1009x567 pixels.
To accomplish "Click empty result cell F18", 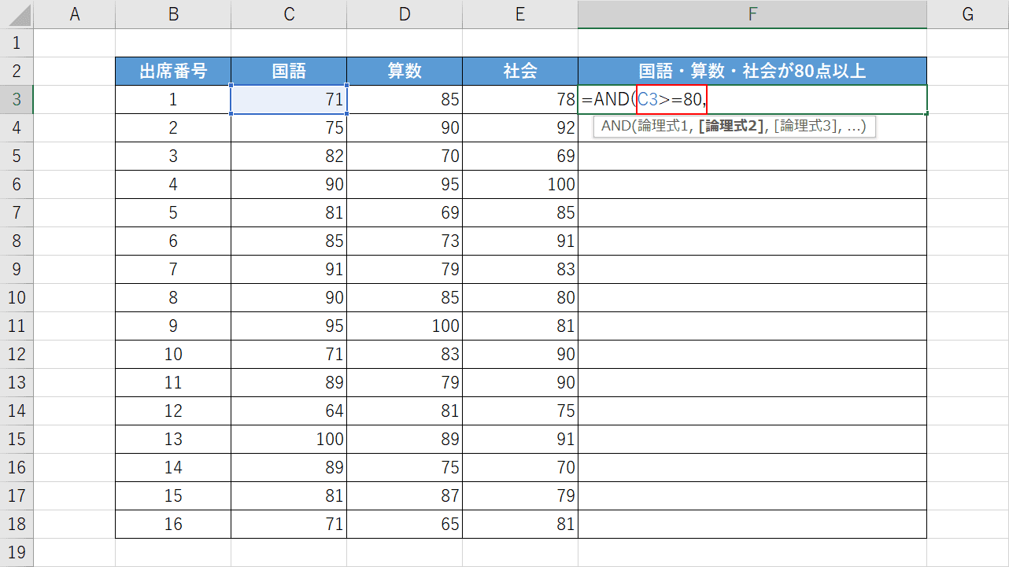I will click(x=752, y=524).
